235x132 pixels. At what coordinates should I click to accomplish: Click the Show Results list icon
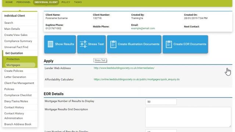click(x=50, y=44)
